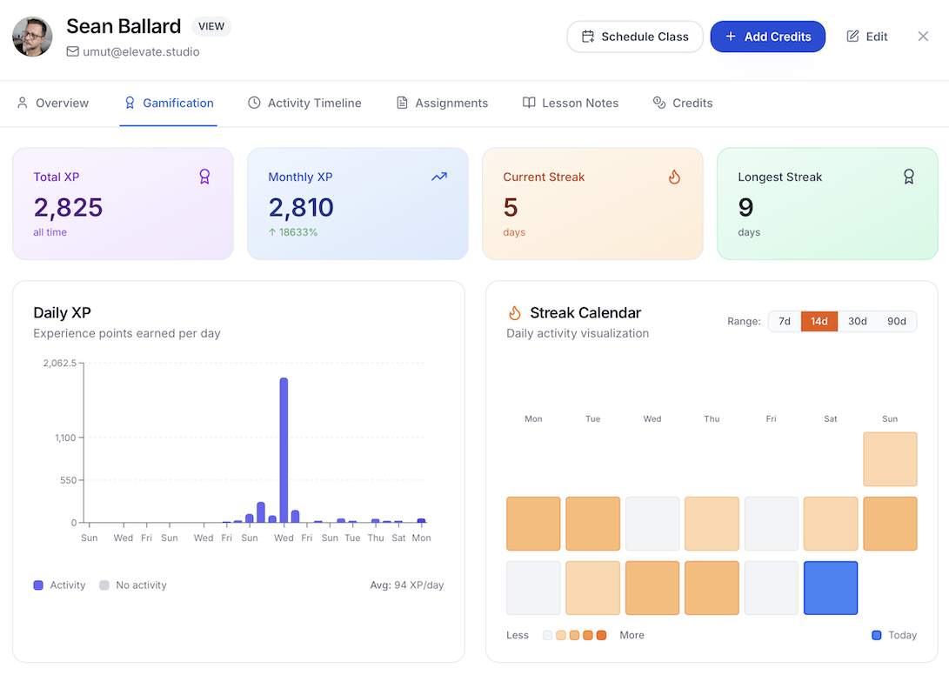Open the Lesson Notes tab
The image size is (949, 675).
(x=571, y=103)
